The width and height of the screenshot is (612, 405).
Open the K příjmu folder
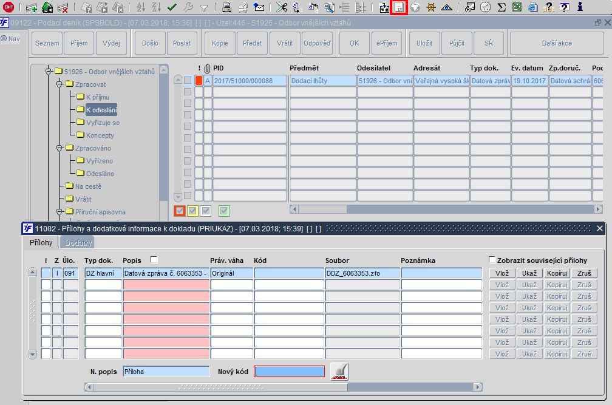98,97
